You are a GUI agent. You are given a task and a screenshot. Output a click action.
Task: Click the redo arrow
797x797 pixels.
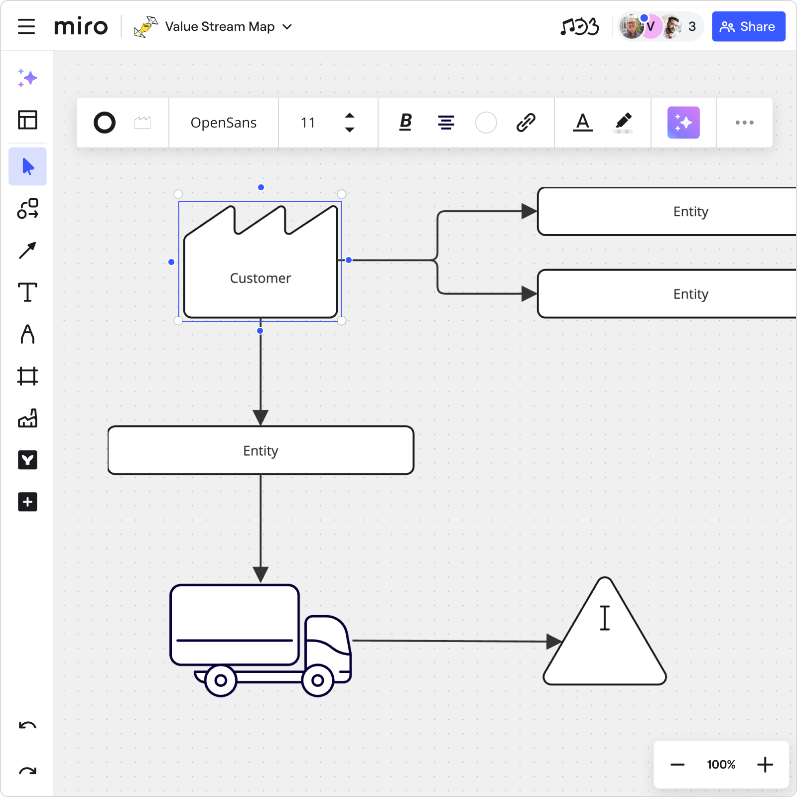coord(27,771)
